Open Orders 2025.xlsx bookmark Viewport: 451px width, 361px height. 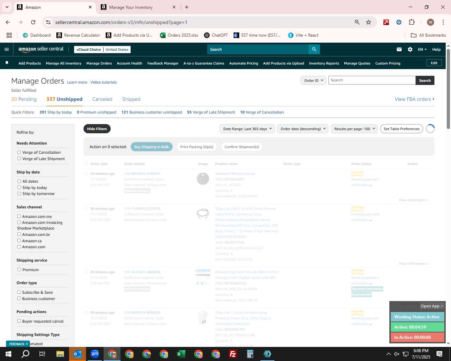[179, 35]
